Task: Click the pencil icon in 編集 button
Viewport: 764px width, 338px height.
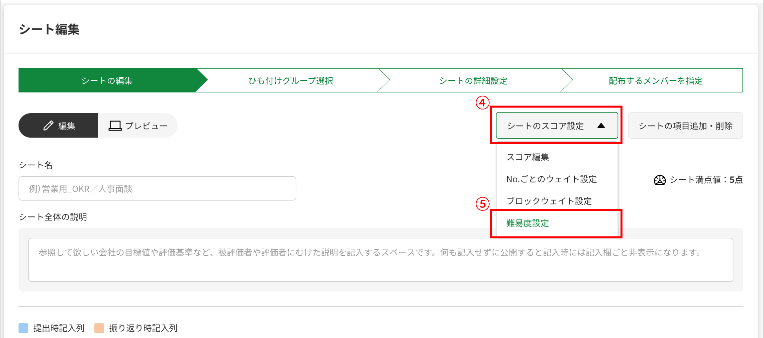Action: tap(48, 126)
